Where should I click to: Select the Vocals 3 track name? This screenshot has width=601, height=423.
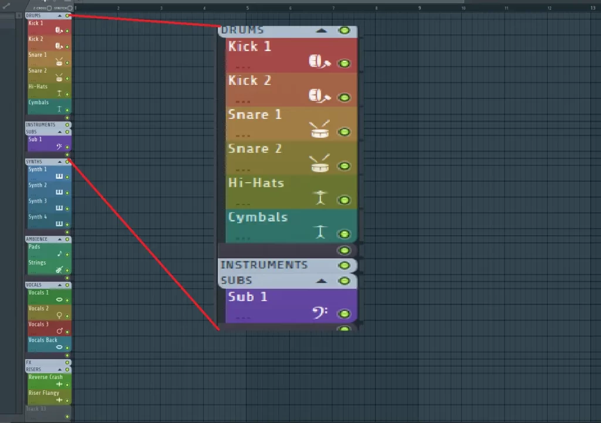(x=38, y=325)
